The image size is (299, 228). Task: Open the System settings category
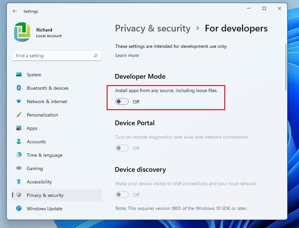click(57, 75)
